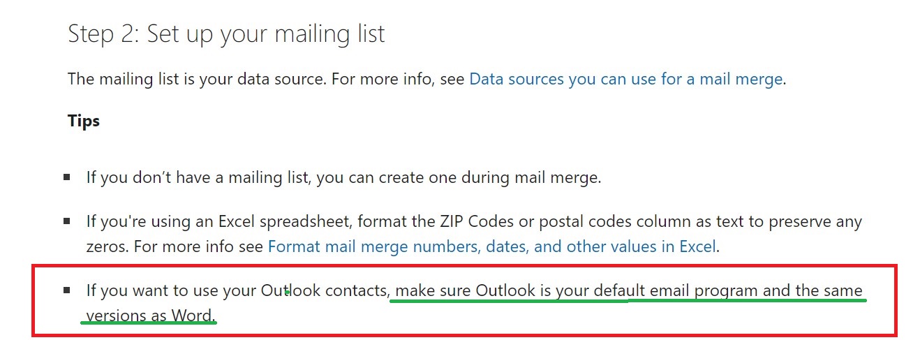Click the square bullet before the Outlook contacts tip
Image resolution: width=920 pixels, height=340 pixels.
pyautogui.click(x=66, y=289)
